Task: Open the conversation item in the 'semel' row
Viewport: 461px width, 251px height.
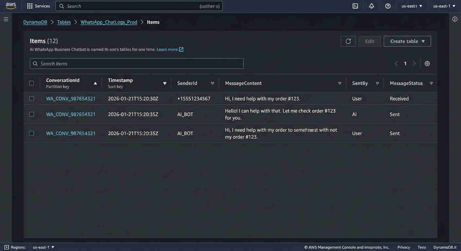Action: tap(71, 133)
